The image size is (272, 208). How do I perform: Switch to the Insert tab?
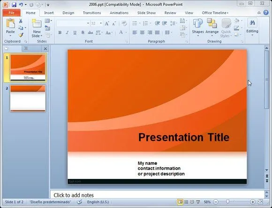49,13
